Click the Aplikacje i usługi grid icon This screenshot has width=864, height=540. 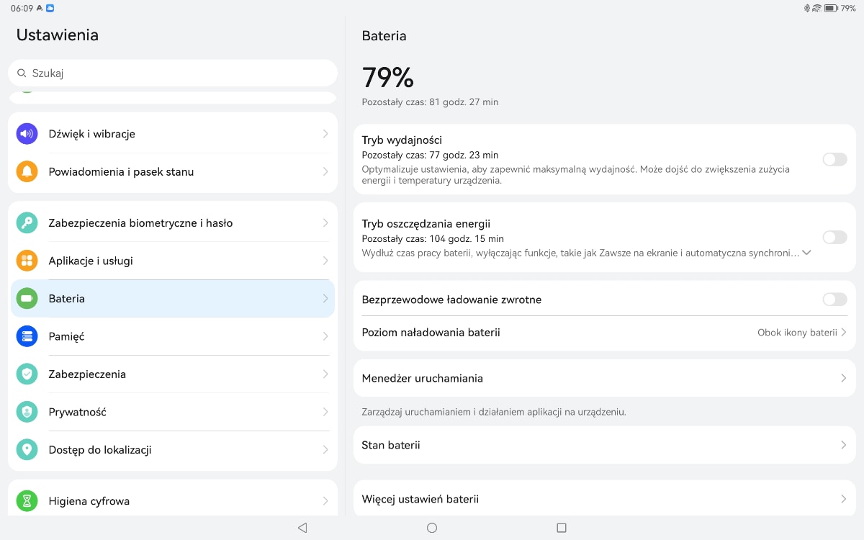coord(27,261)
